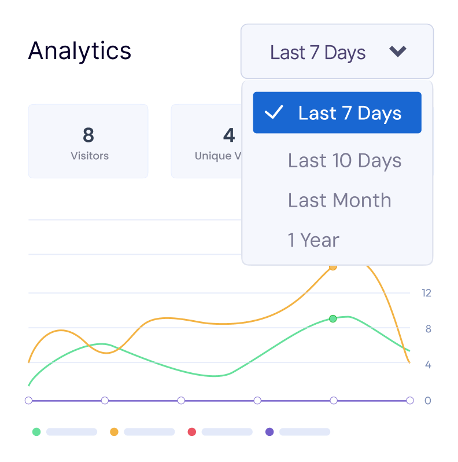Choose Last 10 Days from the list
Image resolution: width=458 pixels, height=462 pixels.
(344, 160)
